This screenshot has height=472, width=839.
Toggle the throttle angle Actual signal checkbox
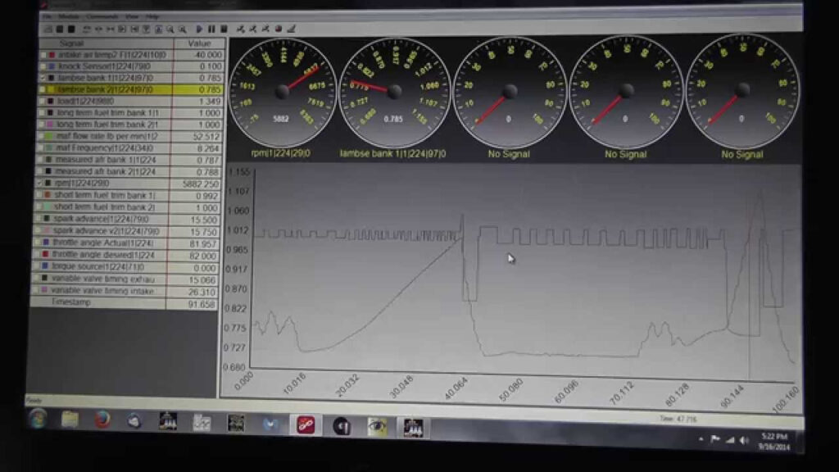coord(38,243)
